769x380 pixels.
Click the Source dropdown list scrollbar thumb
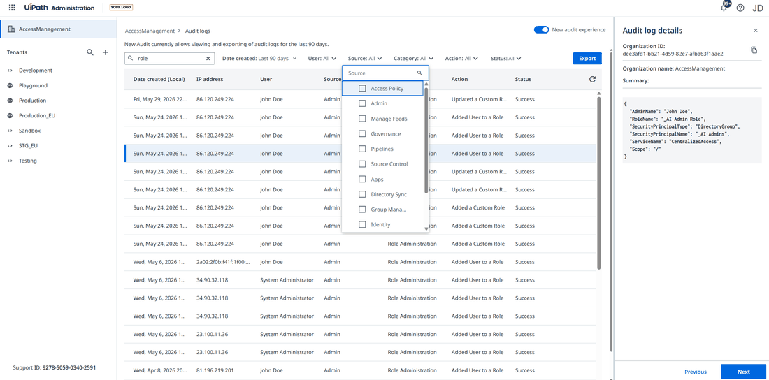point(426,139)
